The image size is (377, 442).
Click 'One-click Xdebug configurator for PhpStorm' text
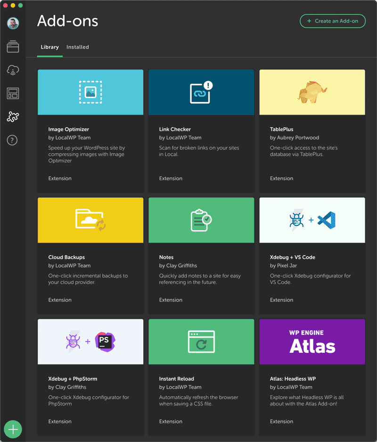89,400
